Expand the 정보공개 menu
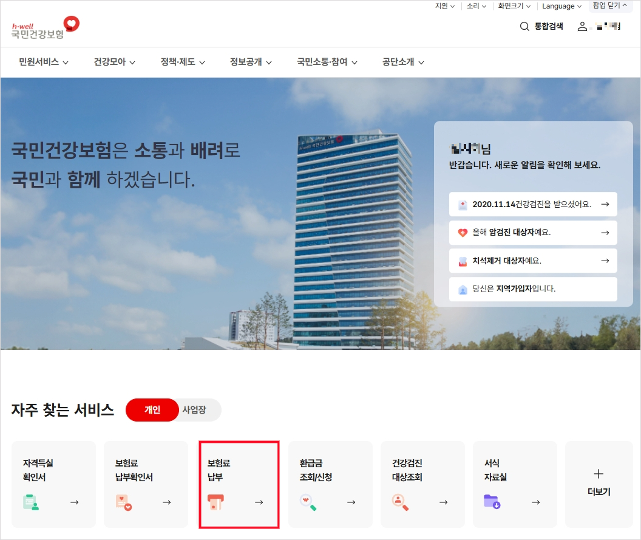Viewport: 641px width, 540px height. [x=251, y=62]
